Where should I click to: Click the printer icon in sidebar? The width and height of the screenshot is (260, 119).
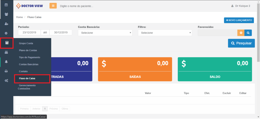click(6, 71)
